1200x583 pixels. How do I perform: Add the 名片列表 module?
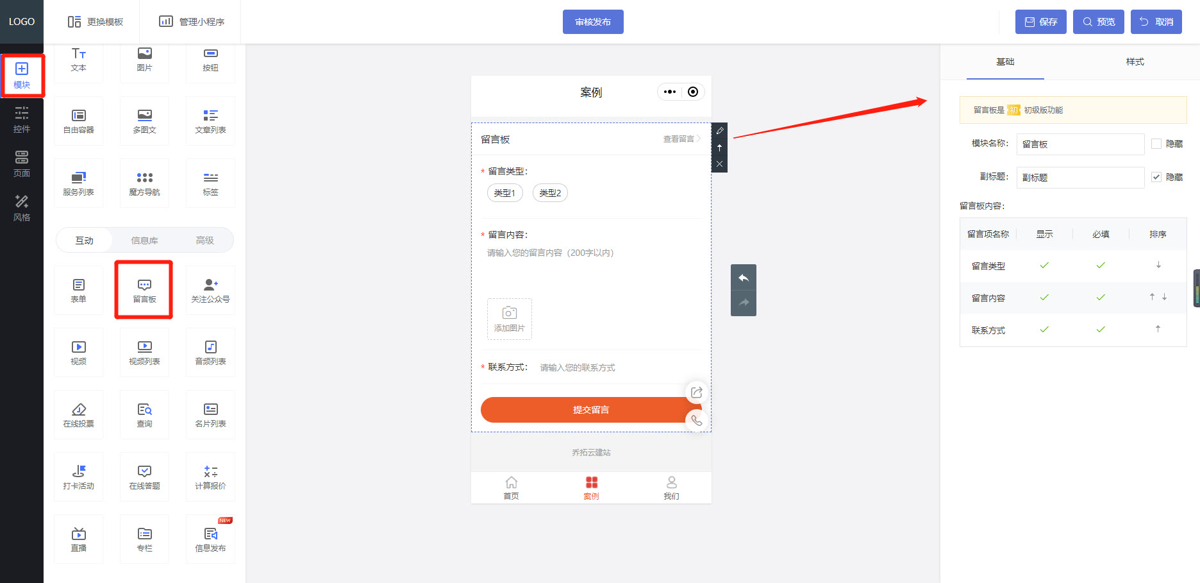[x=210, y=415]
